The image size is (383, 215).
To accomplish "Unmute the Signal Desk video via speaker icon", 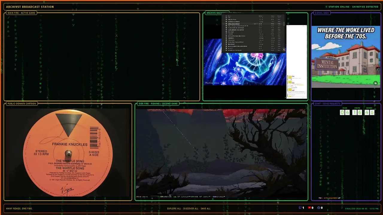I will tap(376, 83).
